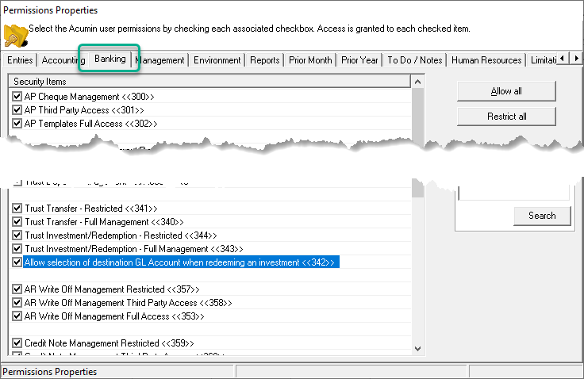Toggle AR Write Off Management Restricted <<357>>
The width and height of the screenshot is (584, 379).
pyautogui.click(x=17, y=289)
